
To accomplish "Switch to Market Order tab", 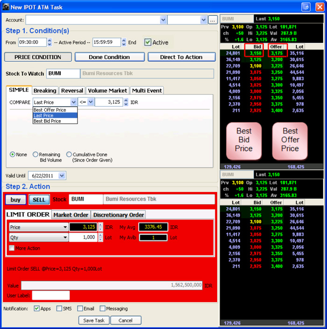I will point(71,215).
